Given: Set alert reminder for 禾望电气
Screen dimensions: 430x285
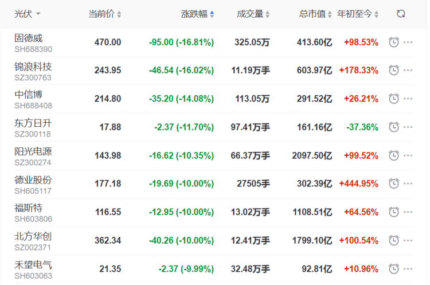Looking at the screenshot, I should pyautogui.click(x=394, y=268).
